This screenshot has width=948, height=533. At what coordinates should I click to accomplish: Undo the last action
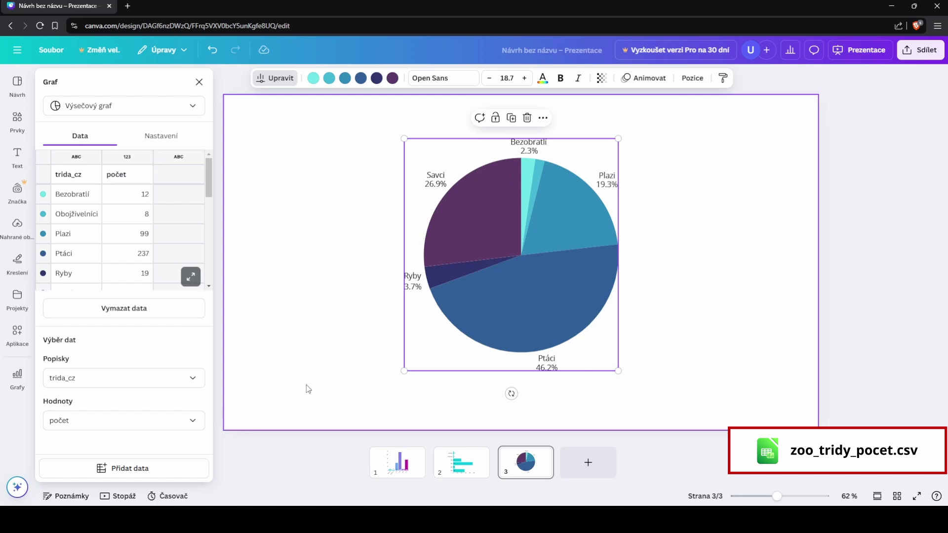(x=212, y=50)
